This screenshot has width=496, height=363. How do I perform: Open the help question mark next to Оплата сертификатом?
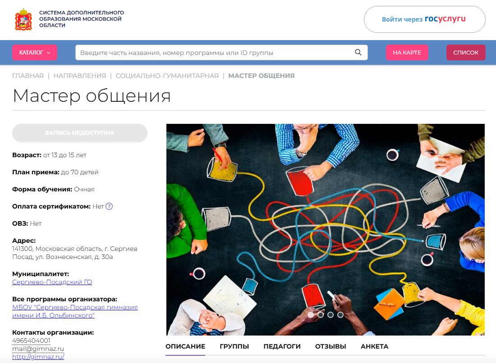click(x=109, y=206)
